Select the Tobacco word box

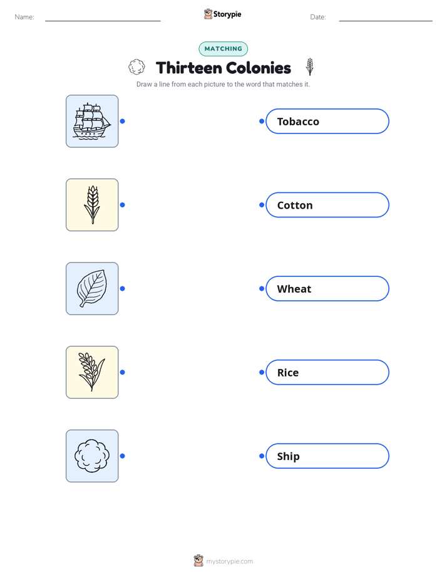(327, 121)
